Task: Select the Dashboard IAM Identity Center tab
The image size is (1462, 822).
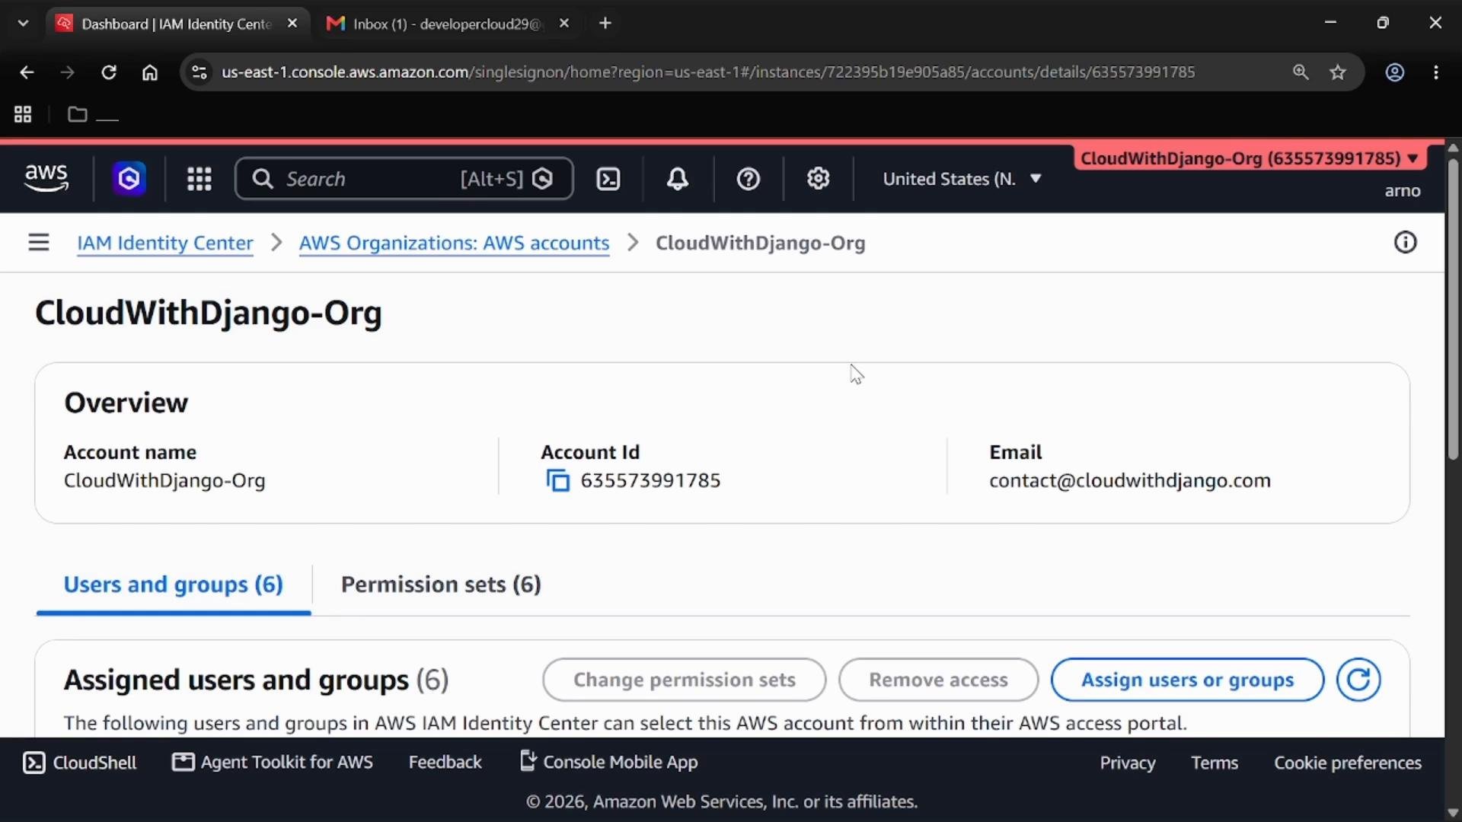Action: [x=177, y=24]
